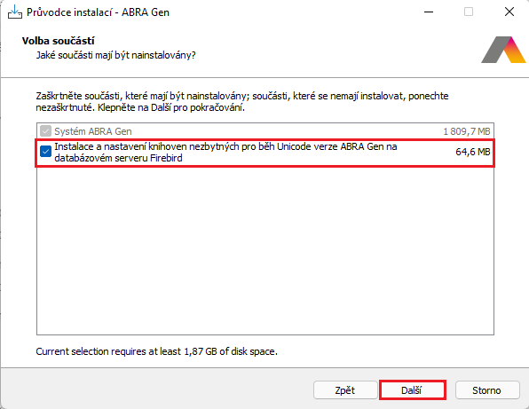Viewport: 529px width, 409px height.
Task: Click the disabled maximize window button
Action: [469, 12]
